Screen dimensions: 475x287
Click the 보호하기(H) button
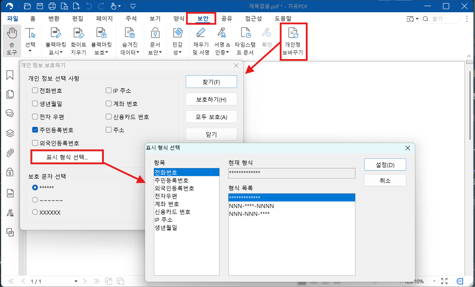click(x=211, y=99)
